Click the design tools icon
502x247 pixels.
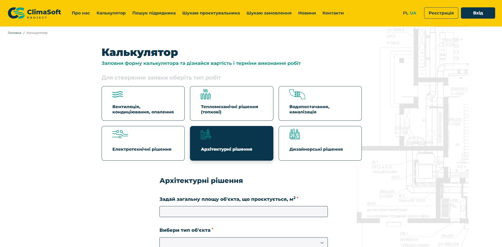[x=295, y=134]
